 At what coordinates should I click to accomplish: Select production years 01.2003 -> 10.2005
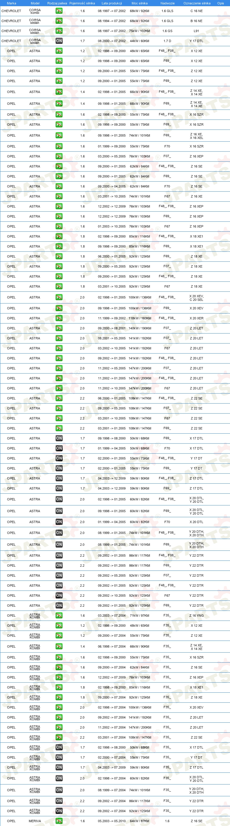[112, 226]
